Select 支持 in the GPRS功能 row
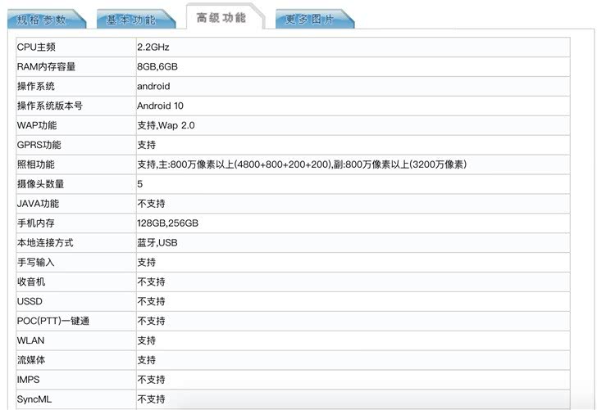The width and height of the screenshot is (597, 410). pos(147,145)
